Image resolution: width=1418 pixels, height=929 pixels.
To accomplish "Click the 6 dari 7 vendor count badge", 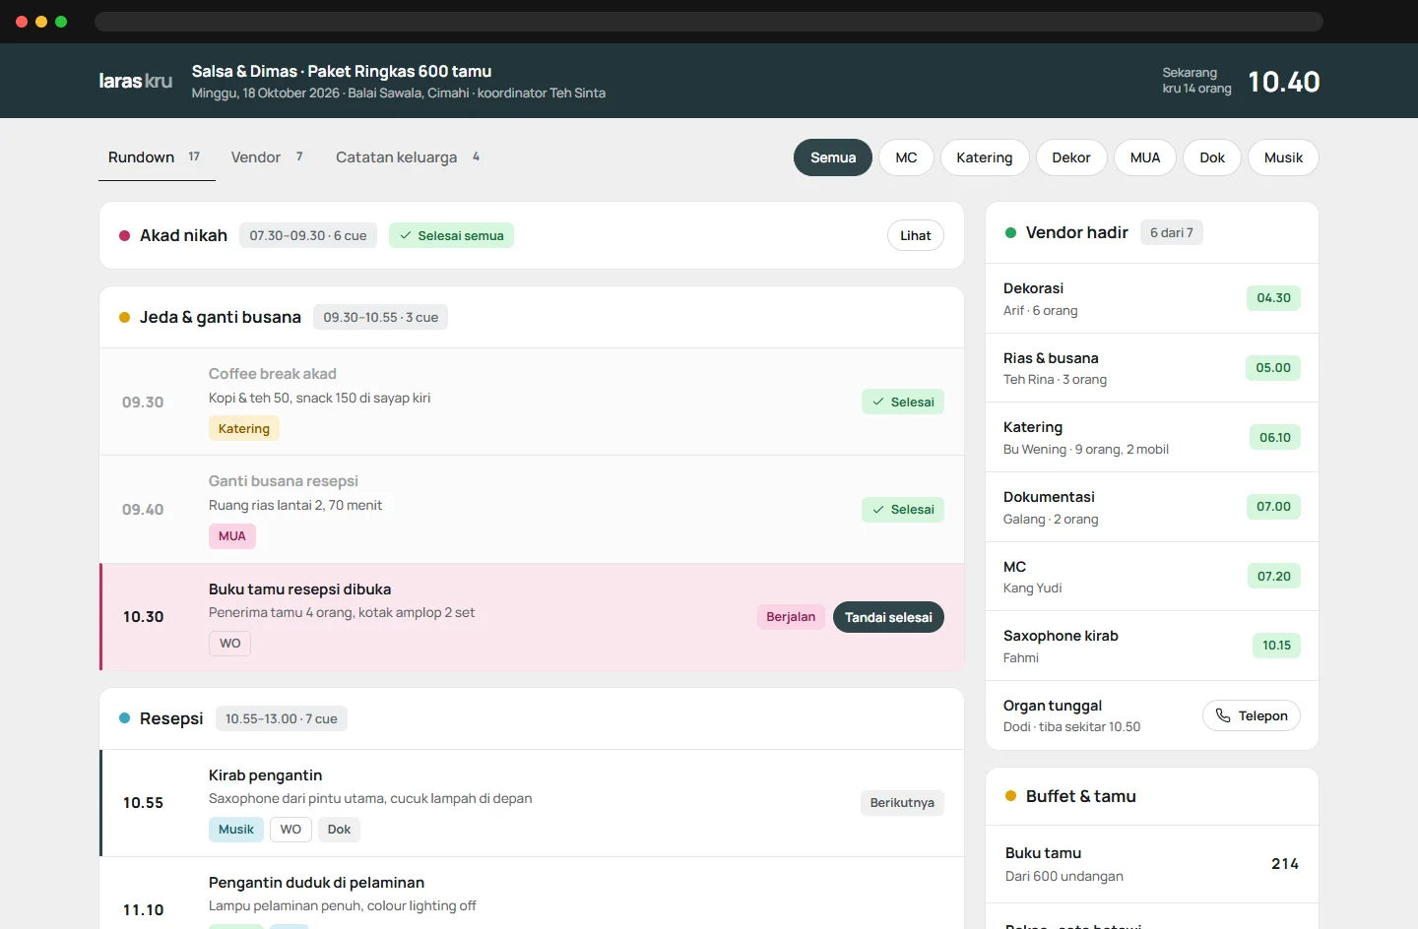I will [x=1172, y=232].
